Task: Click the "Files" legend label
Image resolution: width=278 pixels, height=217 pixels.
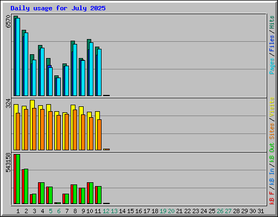Action: pos(272,43)
